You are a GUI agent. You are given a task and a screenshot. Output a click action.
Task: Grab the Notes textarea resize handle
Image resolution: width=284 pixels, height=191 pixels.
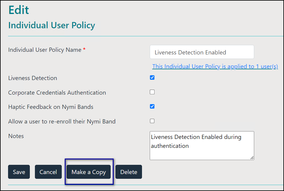pyautogui.click(x=252, y=158)
